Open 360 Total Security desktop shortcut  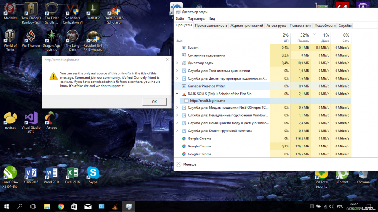coord(321,180)
